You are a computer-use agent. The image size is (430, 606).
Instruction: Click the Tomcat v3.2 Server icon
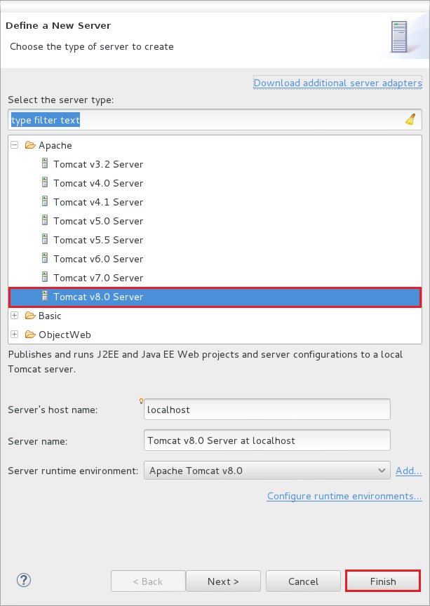45,163
